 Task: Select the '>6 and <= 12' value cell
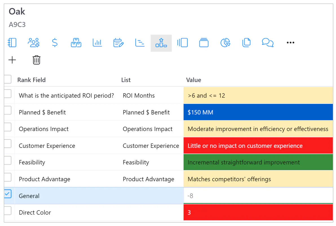[258, 95]
